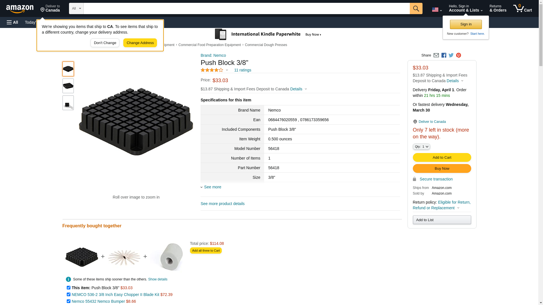This screenshot has height=305, width=543.
Task: Open Commercial Dough Presses breadcrumb
Action: [266, 45]
